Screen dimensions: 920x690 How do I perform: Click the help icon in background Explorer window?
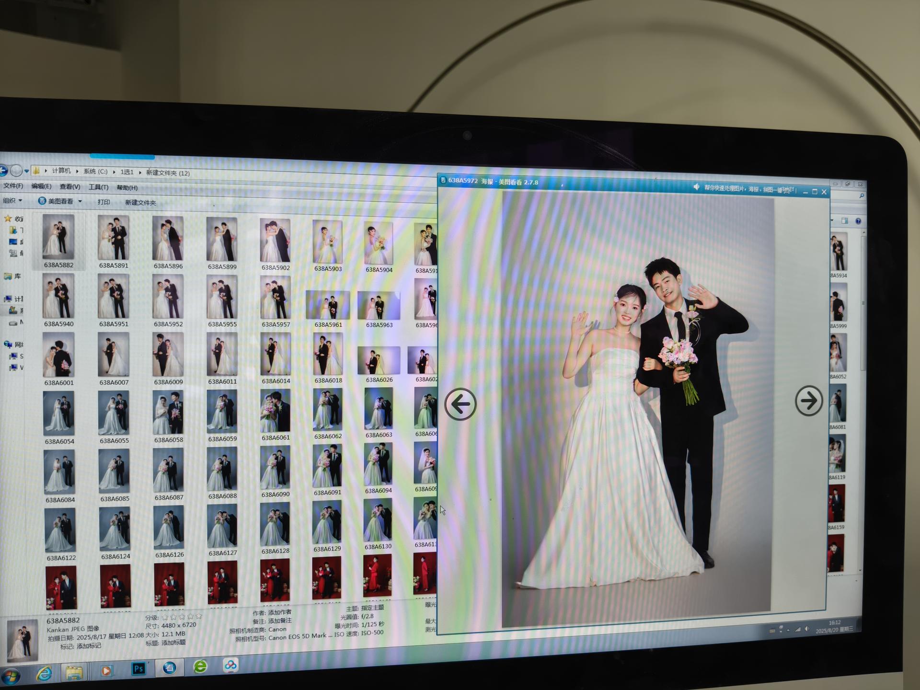tap(858, 221)
